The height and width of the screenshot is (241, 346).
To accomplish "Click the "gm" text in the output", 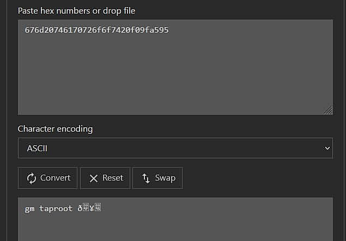I will point(29,208).
